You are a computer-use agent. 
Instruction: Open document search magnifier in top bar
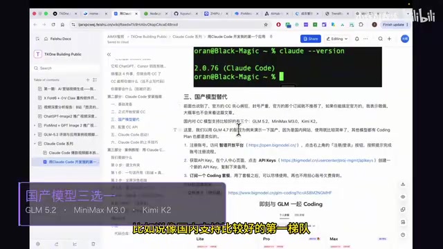[x=380, y=39]
